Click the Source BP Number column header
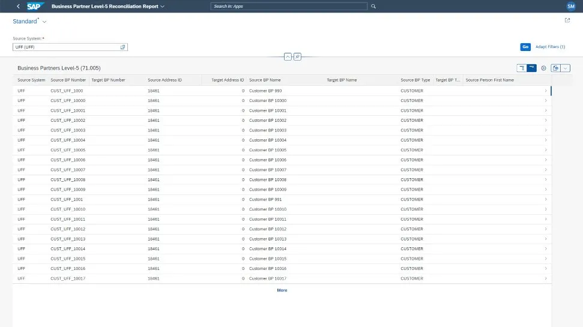The image size is (583, 327). [x=68, y=80]
